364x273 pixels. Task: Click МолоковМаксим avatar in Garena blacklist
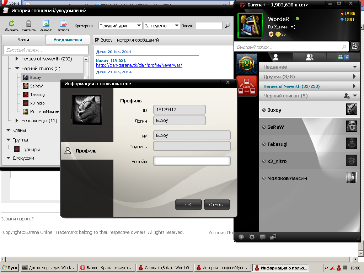(x=352, y=177)
